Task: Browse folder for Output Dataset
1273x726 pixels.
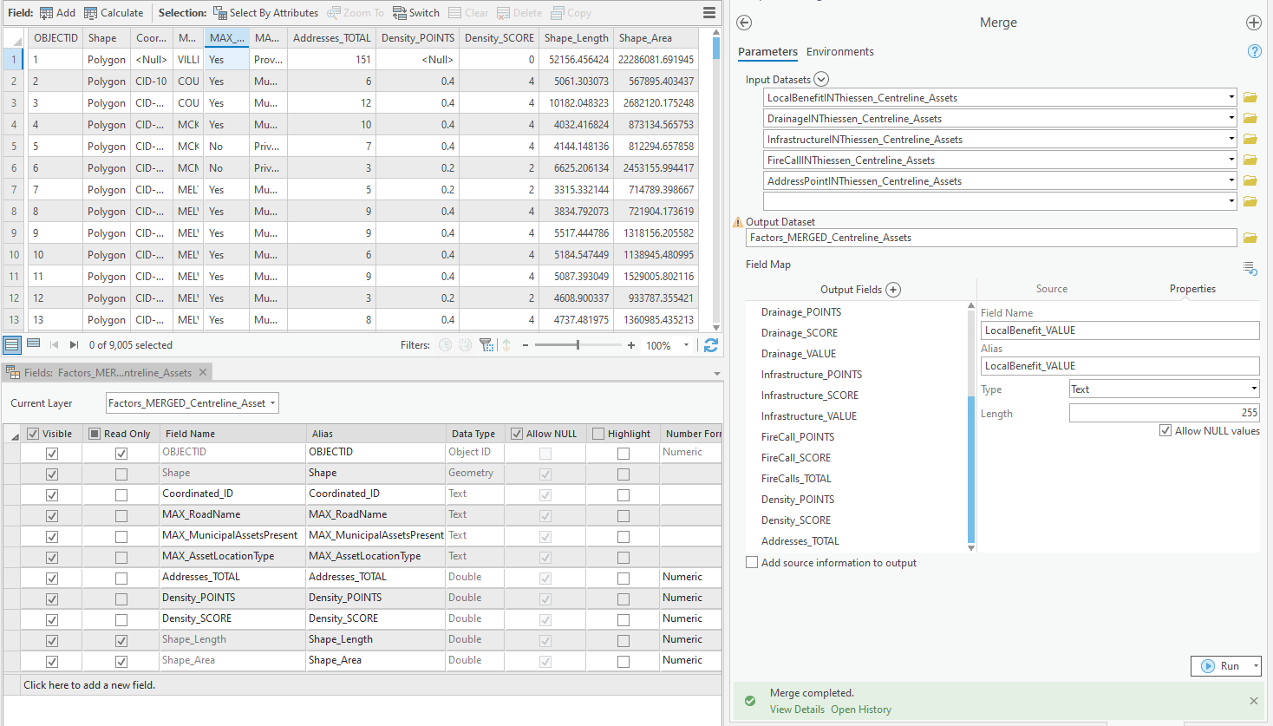Action: point(1250,238)
